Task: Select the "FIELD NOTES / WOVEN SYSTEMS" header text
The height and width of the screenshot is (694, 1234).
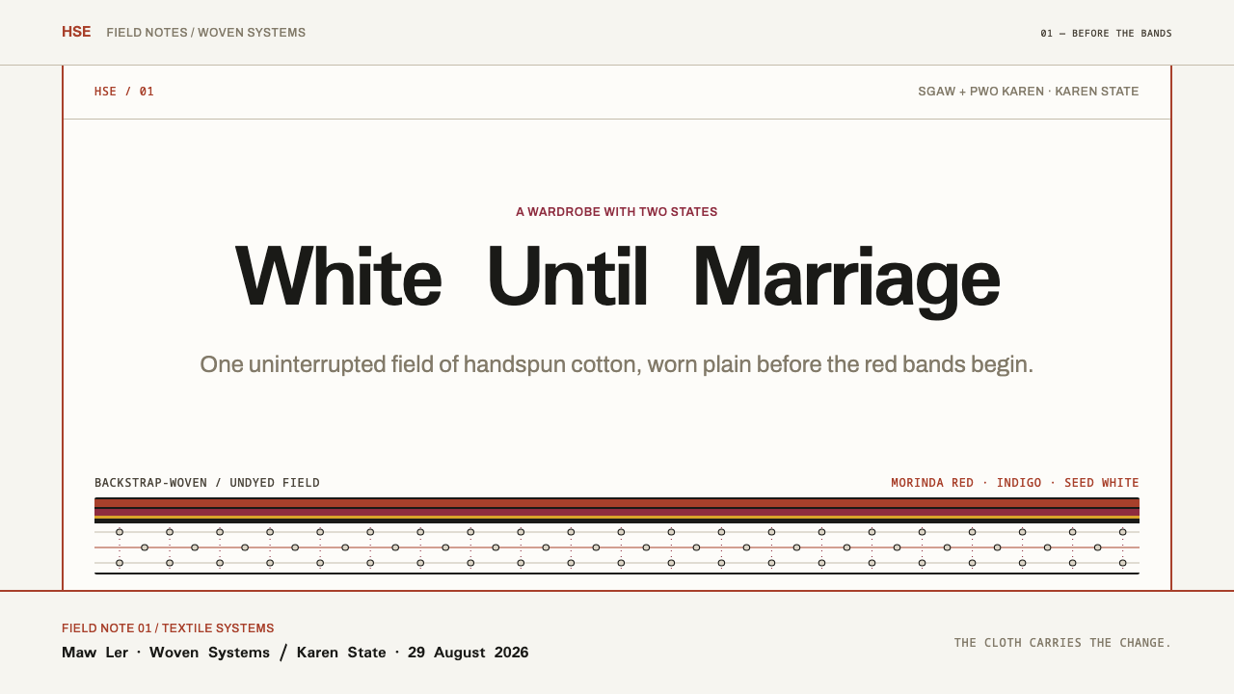Action: [x=206, y=33]
